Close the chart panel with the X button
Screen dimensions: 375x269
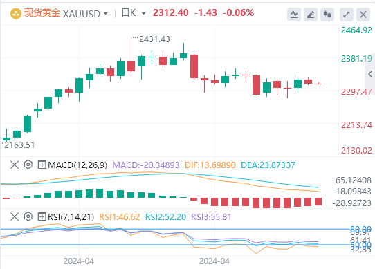tap(363, 15)
